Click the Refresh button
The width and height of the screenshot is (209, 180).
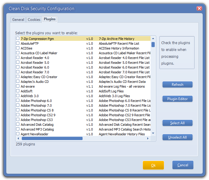[177, 85]
